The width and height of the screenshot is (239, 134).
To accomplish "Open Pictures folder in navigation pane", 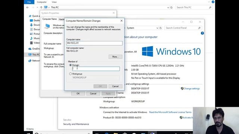I will 35,34.
